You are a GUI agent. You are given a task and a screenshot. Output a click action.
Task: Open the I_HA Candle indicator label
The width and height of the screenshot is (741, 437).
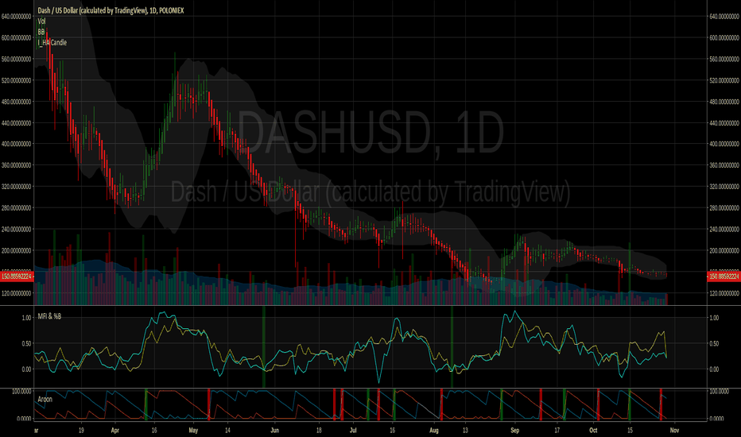point(52,43)
